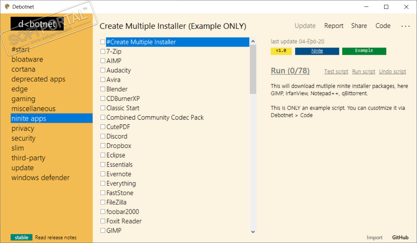Viewport: 417px width, 243px height.
Task: Click the blue Ninite tag
Action: pyautogui.click(x=317, y=51)
